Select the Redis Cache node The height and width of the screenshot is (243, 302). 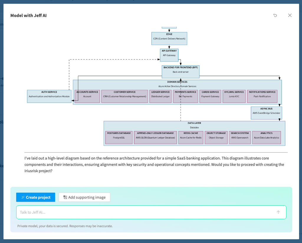pyautogui.click(x=191, y=137)
